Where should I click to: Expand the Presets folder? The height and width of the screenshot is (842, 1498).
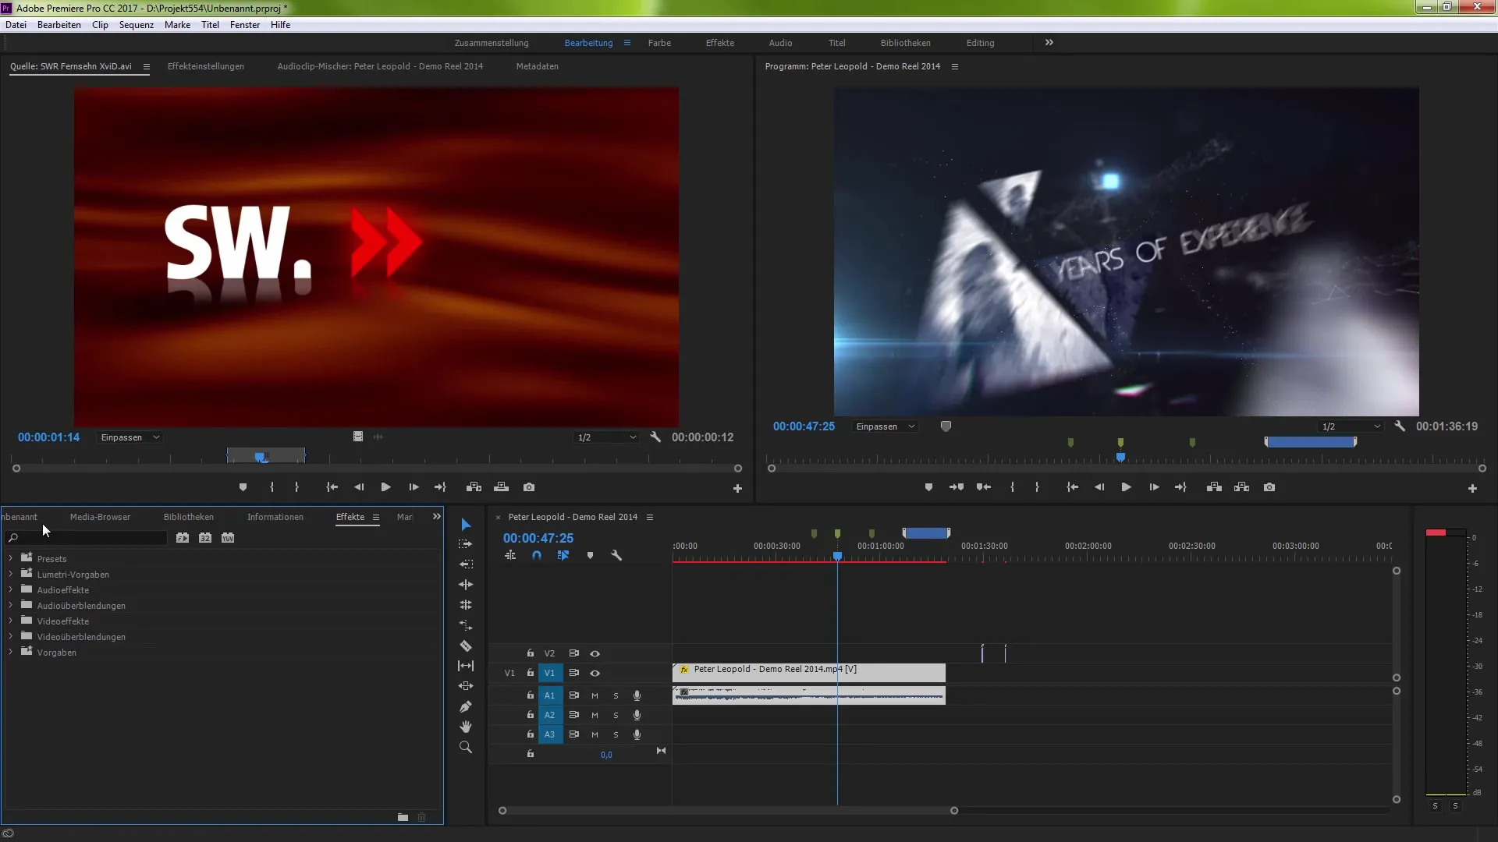coord(10,558)
